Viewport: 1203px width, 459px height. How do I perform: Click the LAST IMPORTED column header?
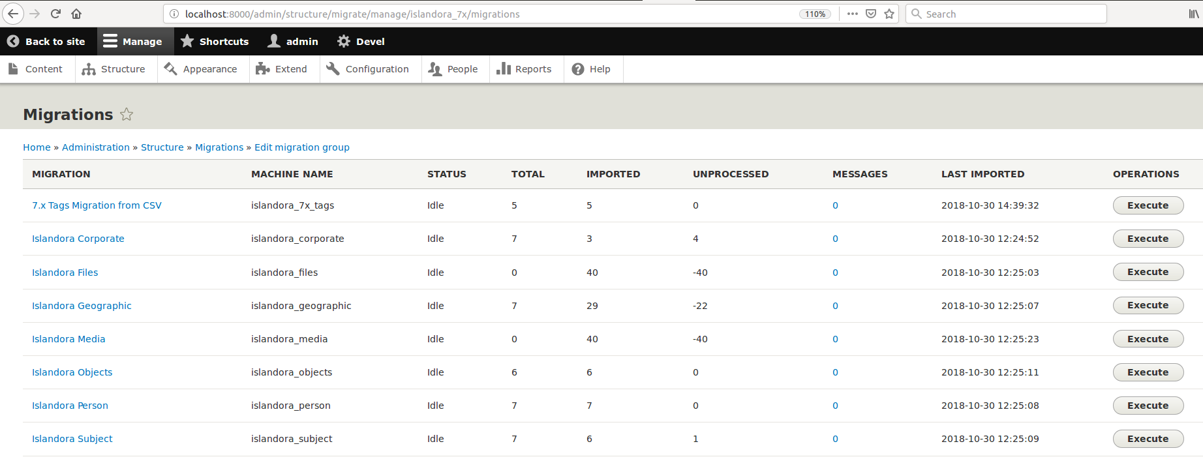[x=982, y=174]
